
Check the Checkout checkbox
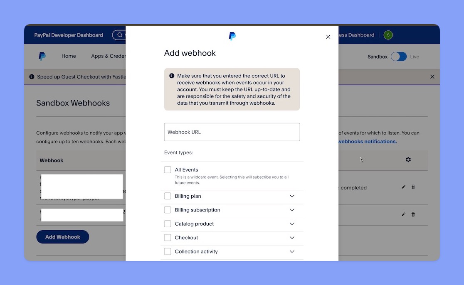point(168,238)
